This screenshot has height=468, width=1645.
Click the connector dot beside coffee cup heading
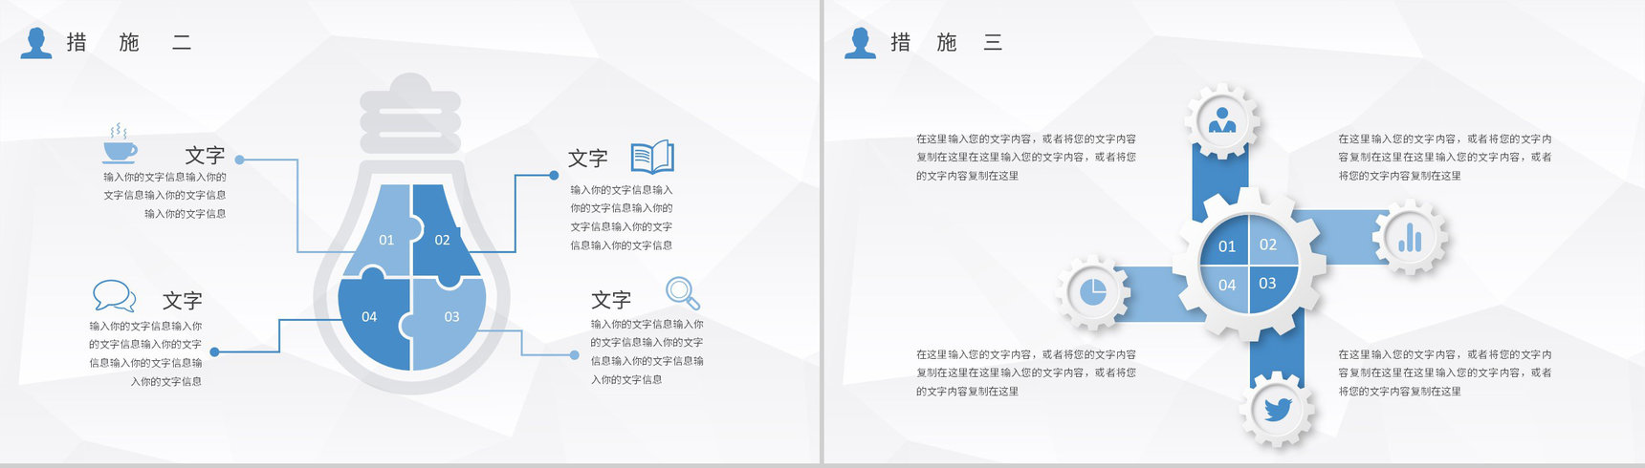pyautogui.click(x=239, y=160)
